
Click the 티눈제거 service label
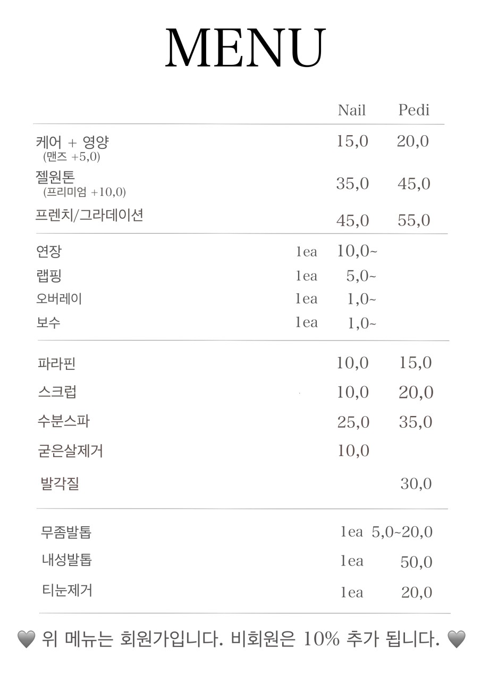[x=67, y=590]
